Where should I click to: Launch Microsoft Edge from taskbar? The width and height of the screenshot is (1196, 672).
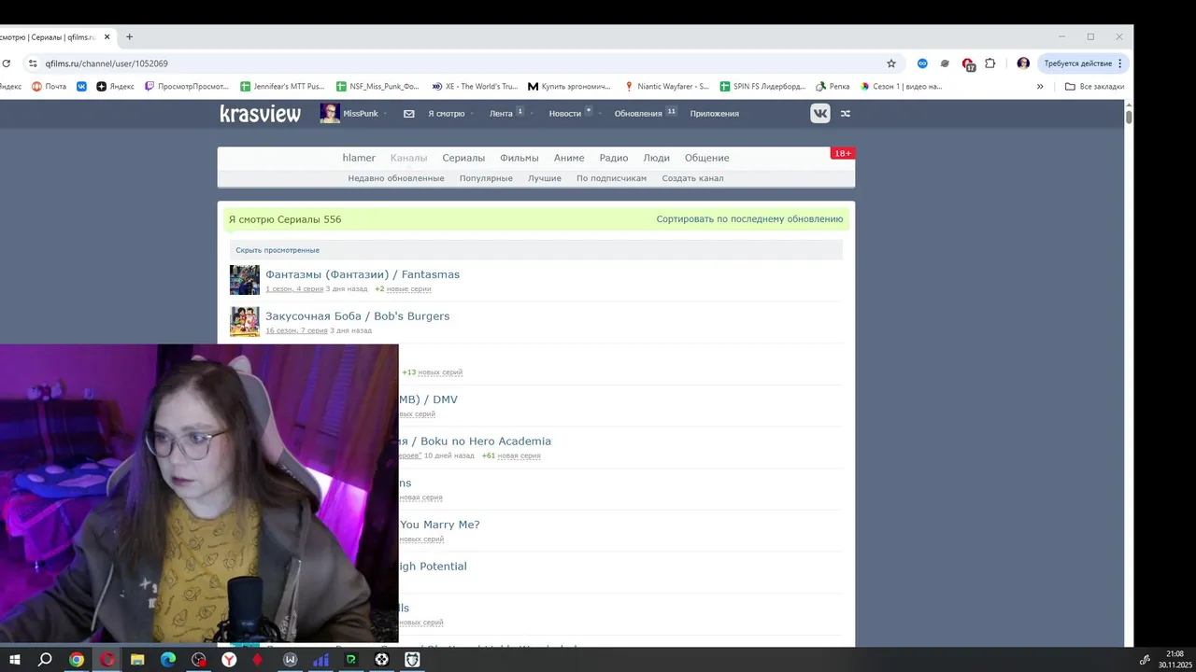click(x=168, y=660)
